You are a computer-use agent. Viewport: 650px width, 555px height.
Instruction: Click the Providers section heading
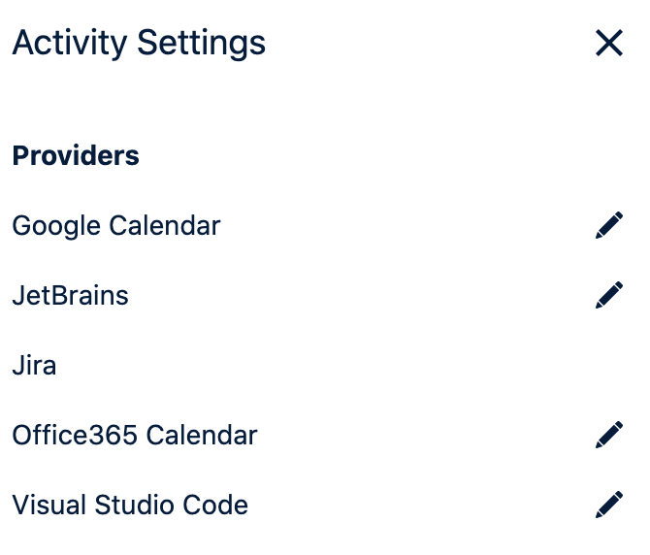pos(76,155)
